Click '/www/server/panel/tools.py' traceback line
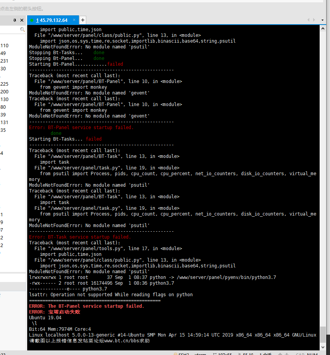Image resolution: width=330 pixels, height=355 pixels. point(108,249)
